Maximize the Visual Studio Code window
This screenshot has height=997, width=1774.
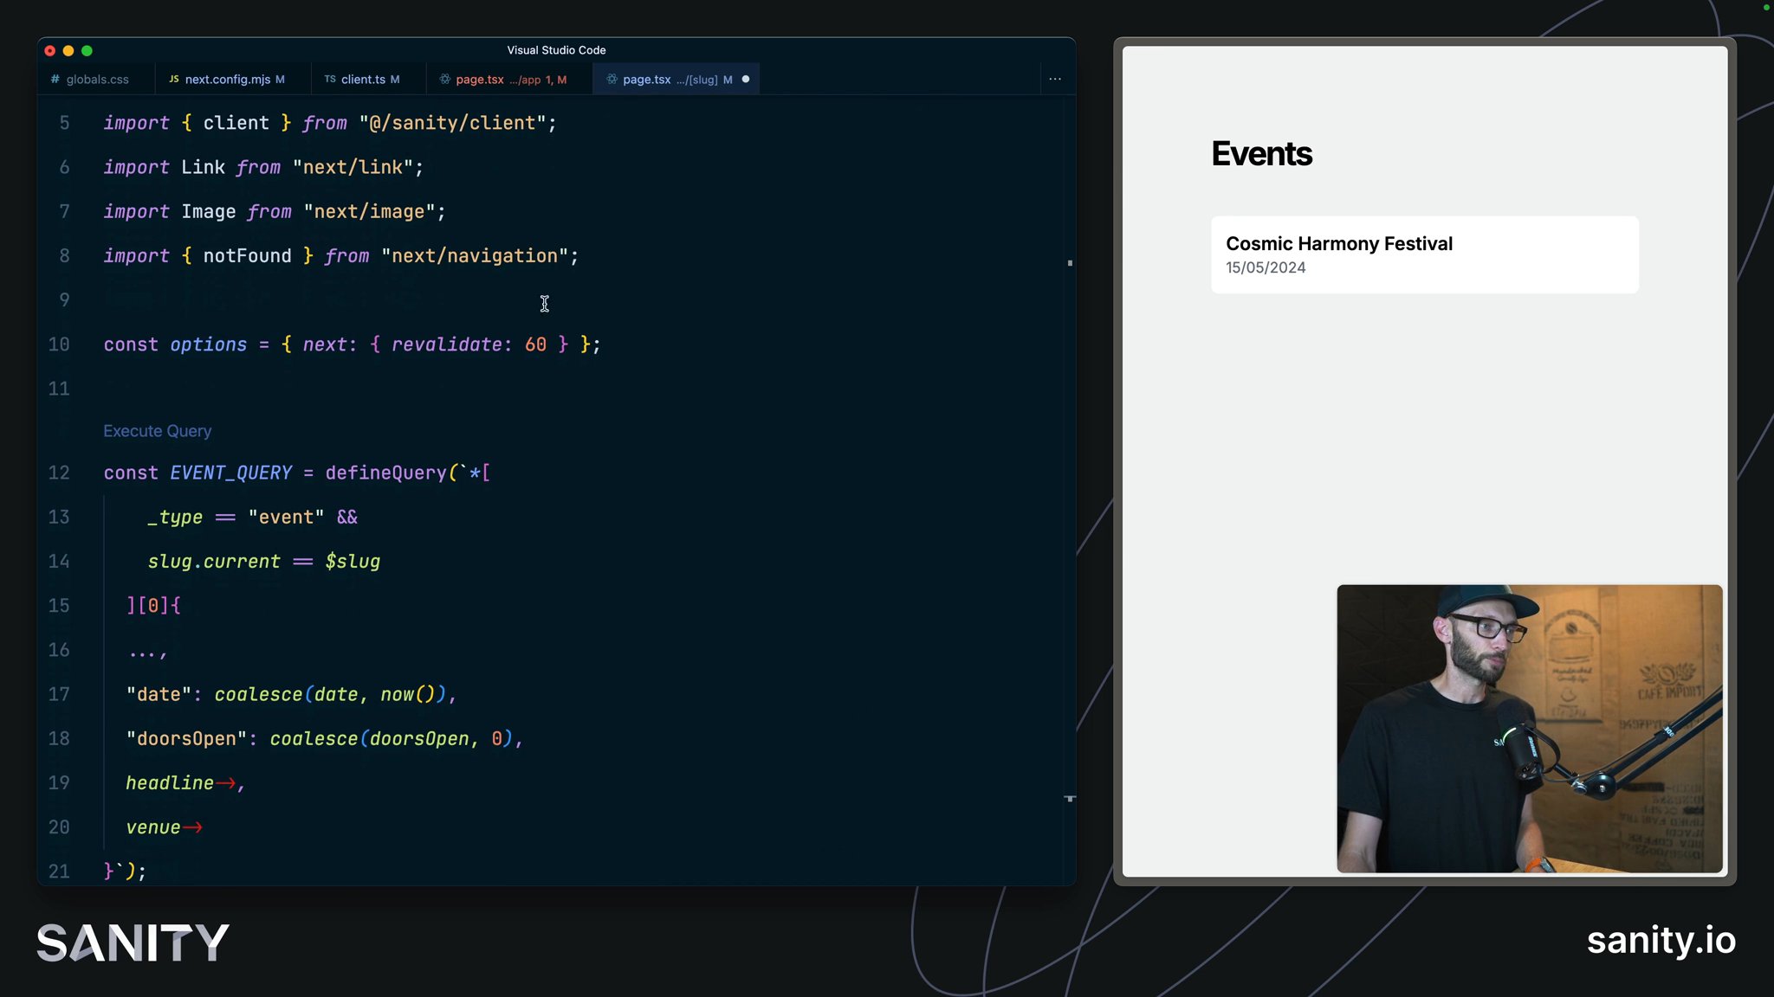pos(87,51)
